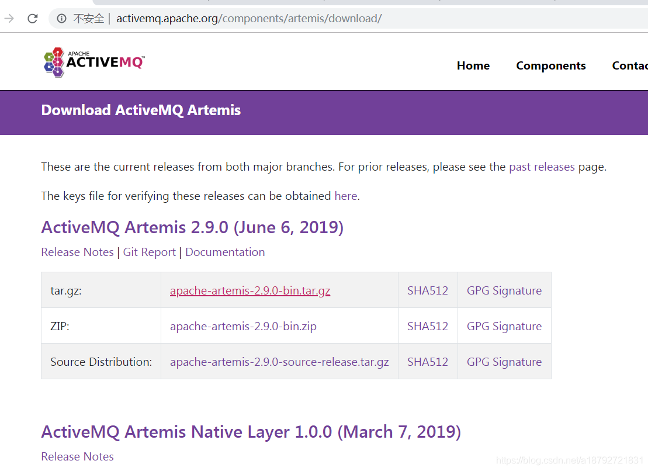648x471 pixels.
Task: Open the Components menu item
Action: tap(551, 65)
